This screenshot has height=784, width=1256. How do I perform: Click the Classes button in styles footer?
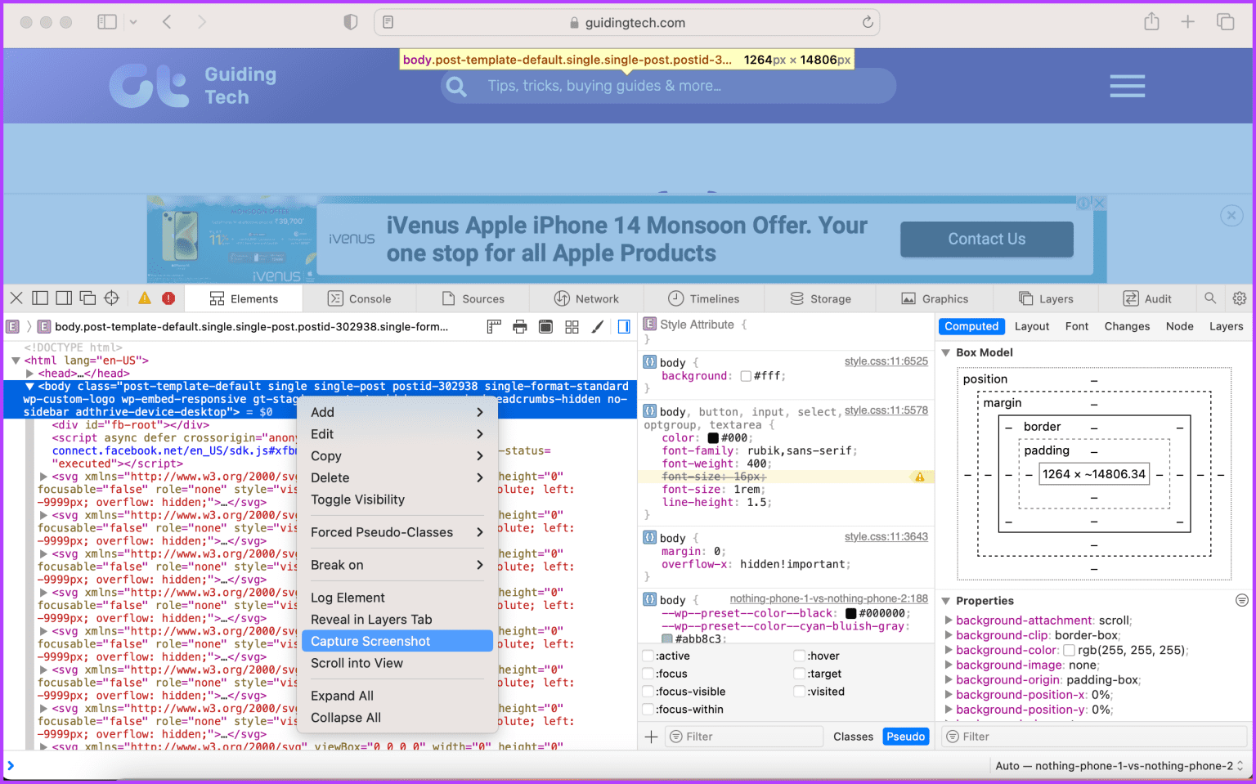click(x=853, y=737)
